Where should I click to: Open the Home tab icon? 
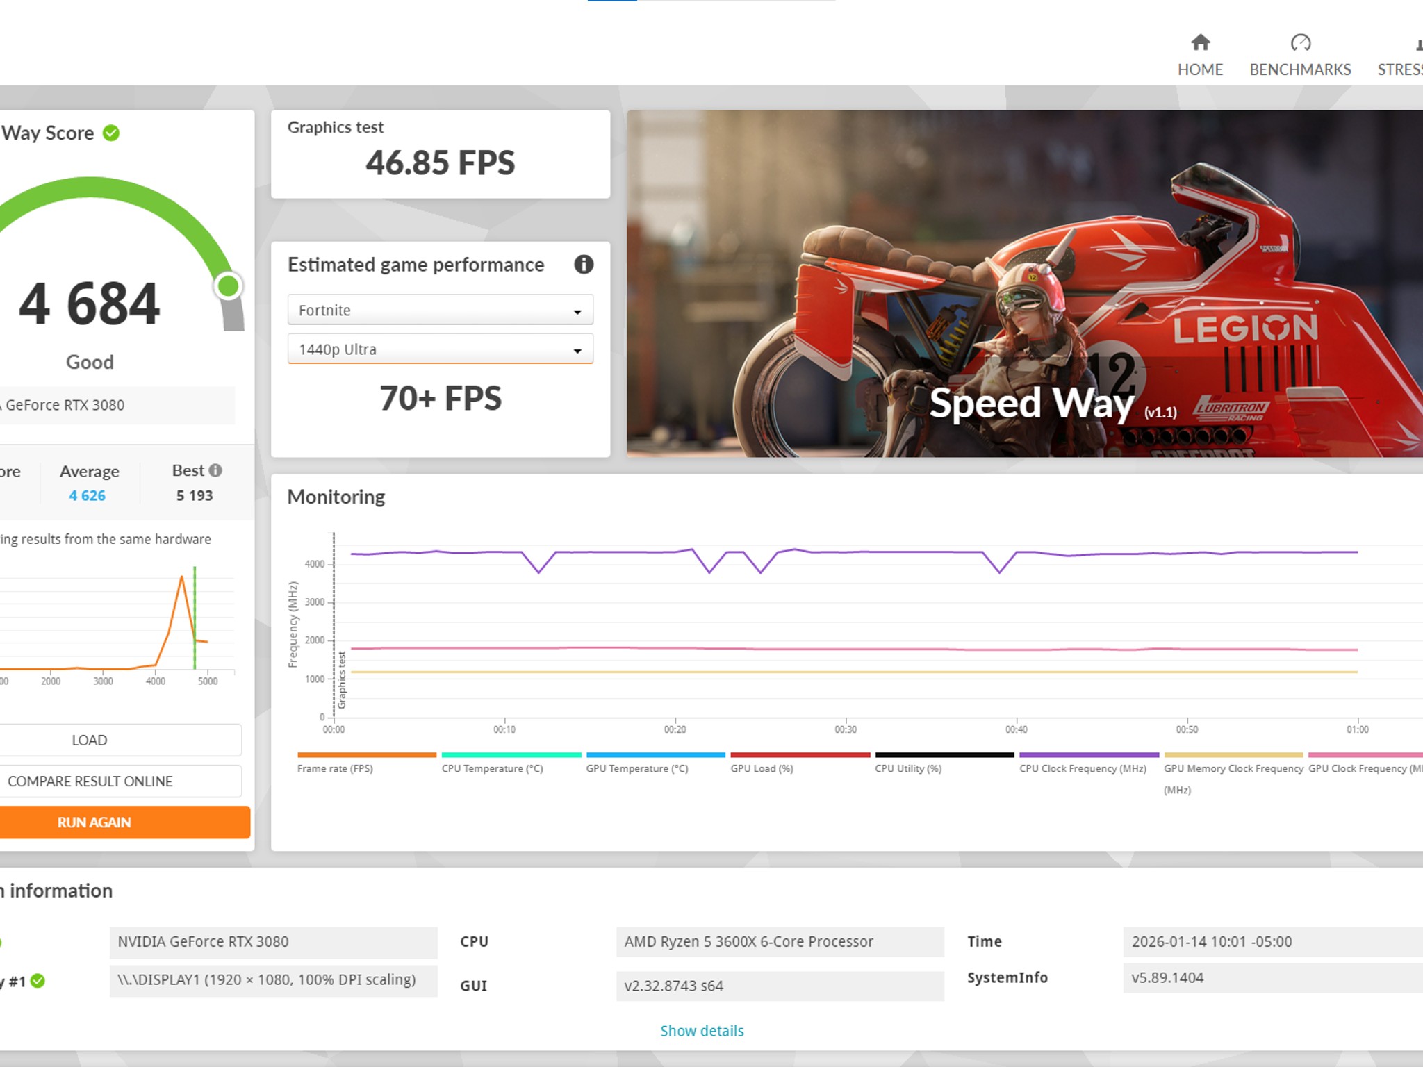[1200, 43]
